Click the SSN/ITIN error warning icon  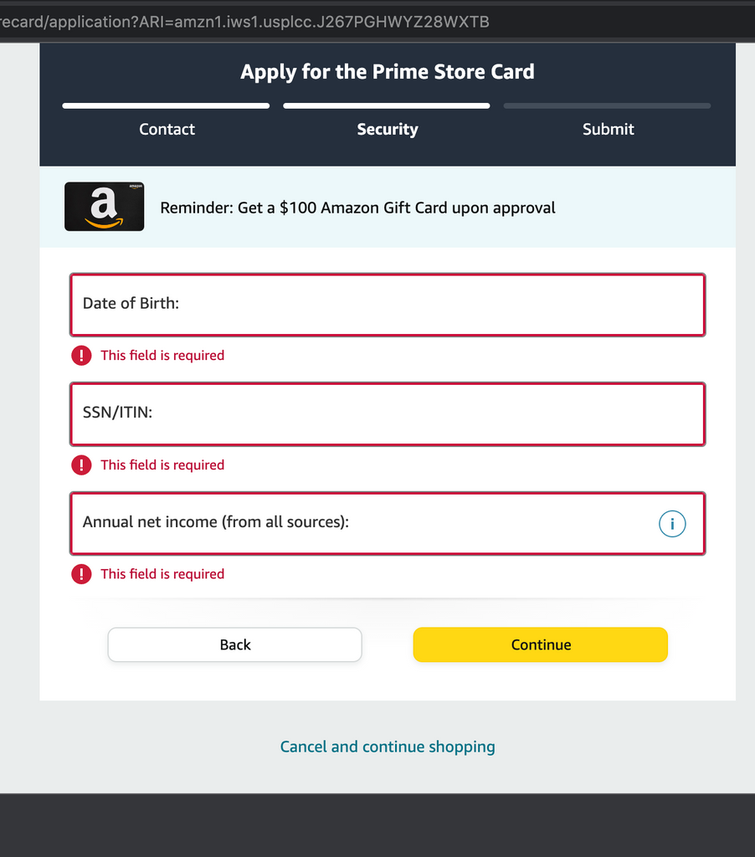[x=81, y=465]
